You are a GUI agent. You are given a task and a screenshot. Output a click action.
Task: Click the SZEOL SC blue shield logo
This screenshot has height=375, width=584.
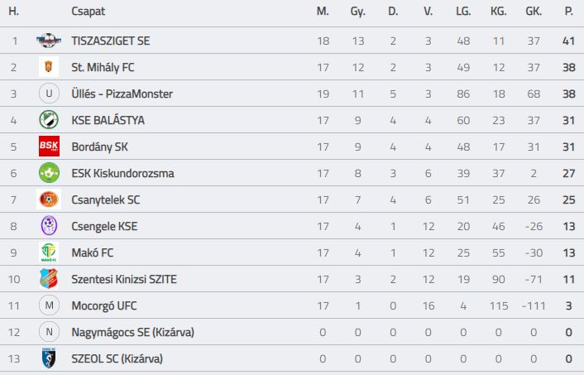49,358
